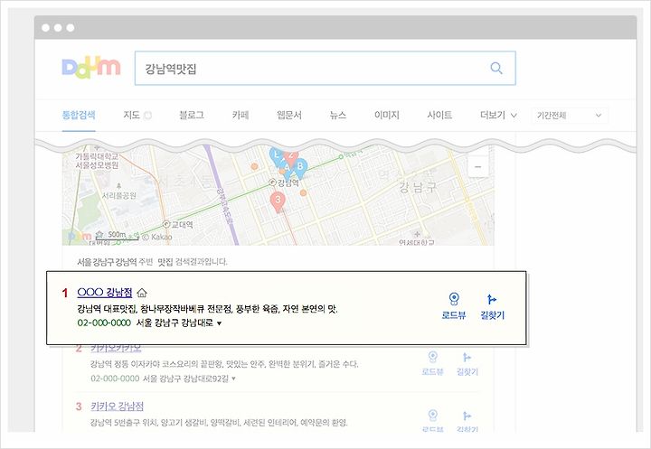651x449 pixels.
Task: Open 로드뷰 for OOO 강남점
Action: pyautogui.click(x=454, y=306)
